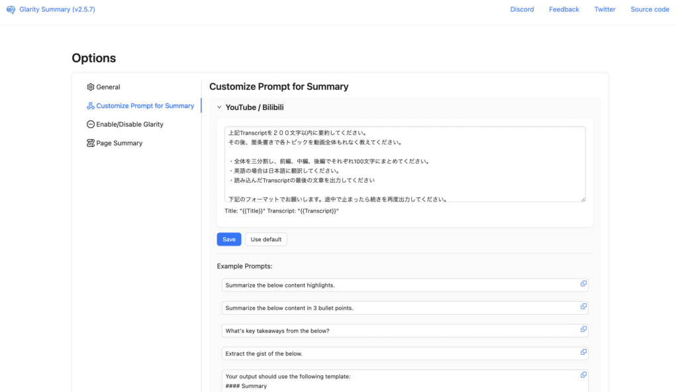Click the Glarity logo icon in header
This screenshot has width=678, height=392.
tap(11, 9)
